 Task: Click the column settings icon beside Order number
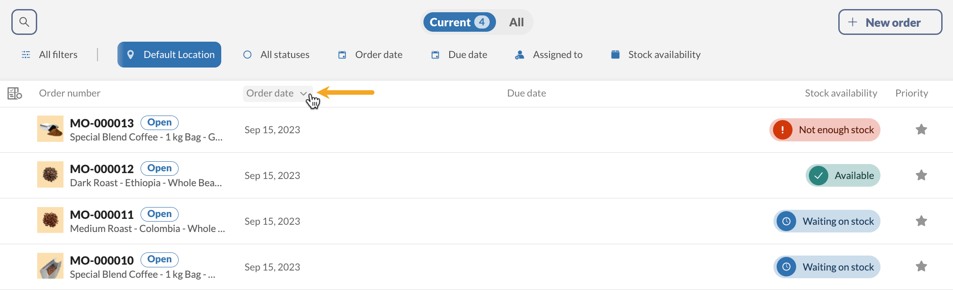point(15,93)
